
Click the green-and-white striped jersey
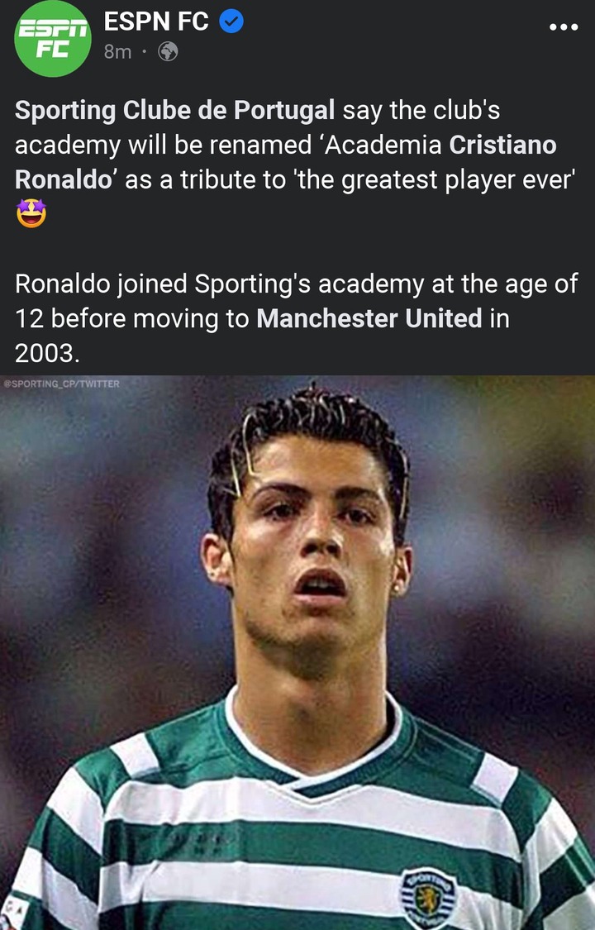pos(297,818)
